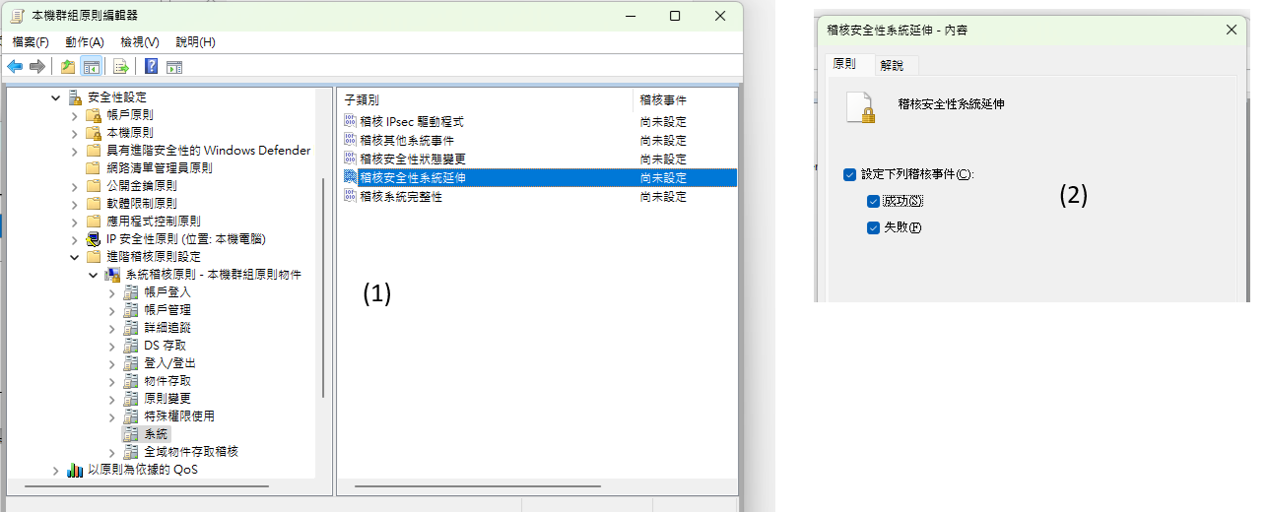Click the 詳細追蹤 category icon
This screenshot has height=512, width=1267.
(131, 327)
